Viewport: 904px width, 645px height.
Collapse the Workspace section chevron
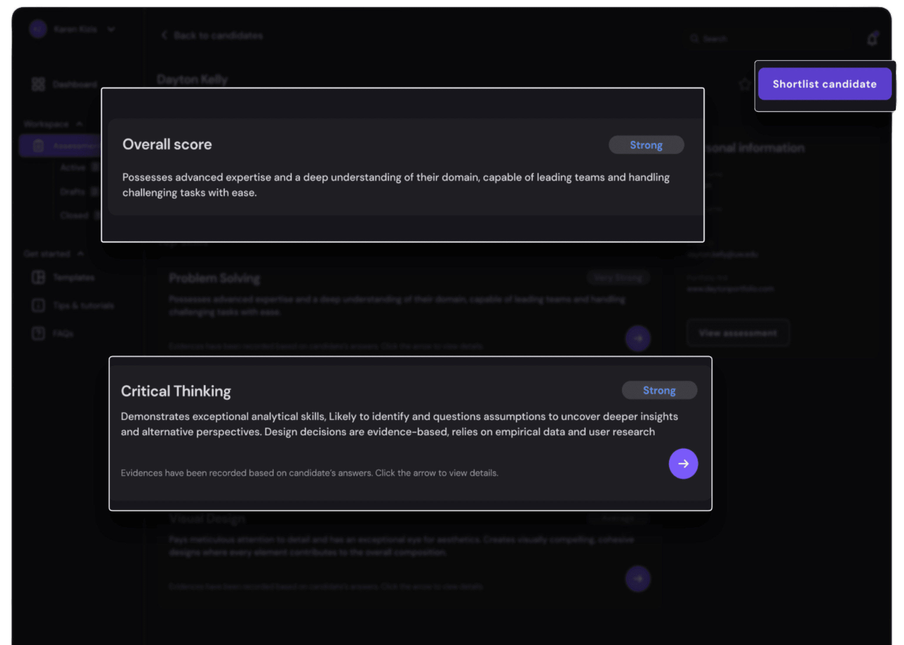[x=79, y=124]
